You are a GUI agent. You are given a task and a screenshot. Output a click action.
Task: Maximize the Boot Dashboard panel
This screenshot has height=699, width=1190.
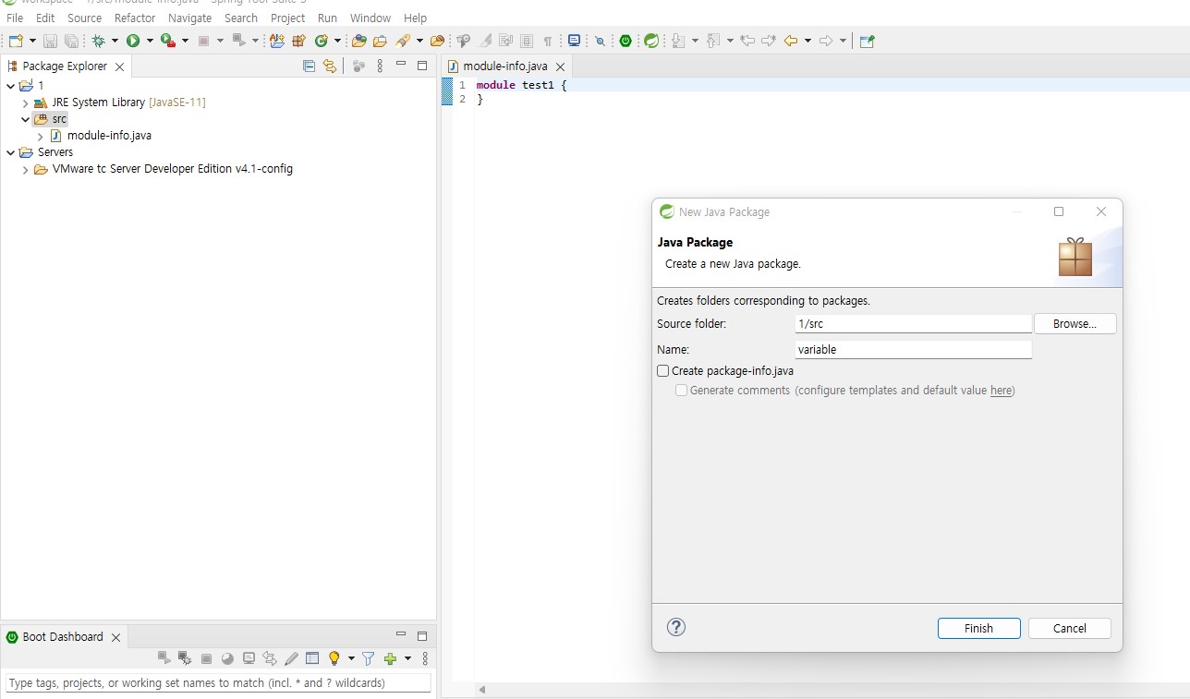coord(422,635)
